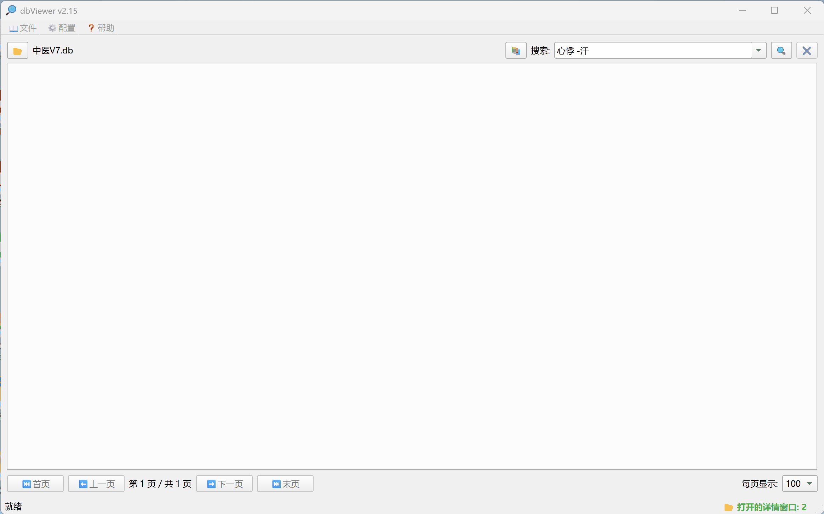Go to next page with 下一页
Screen dimensions: 824x514
tap(224, 484)
